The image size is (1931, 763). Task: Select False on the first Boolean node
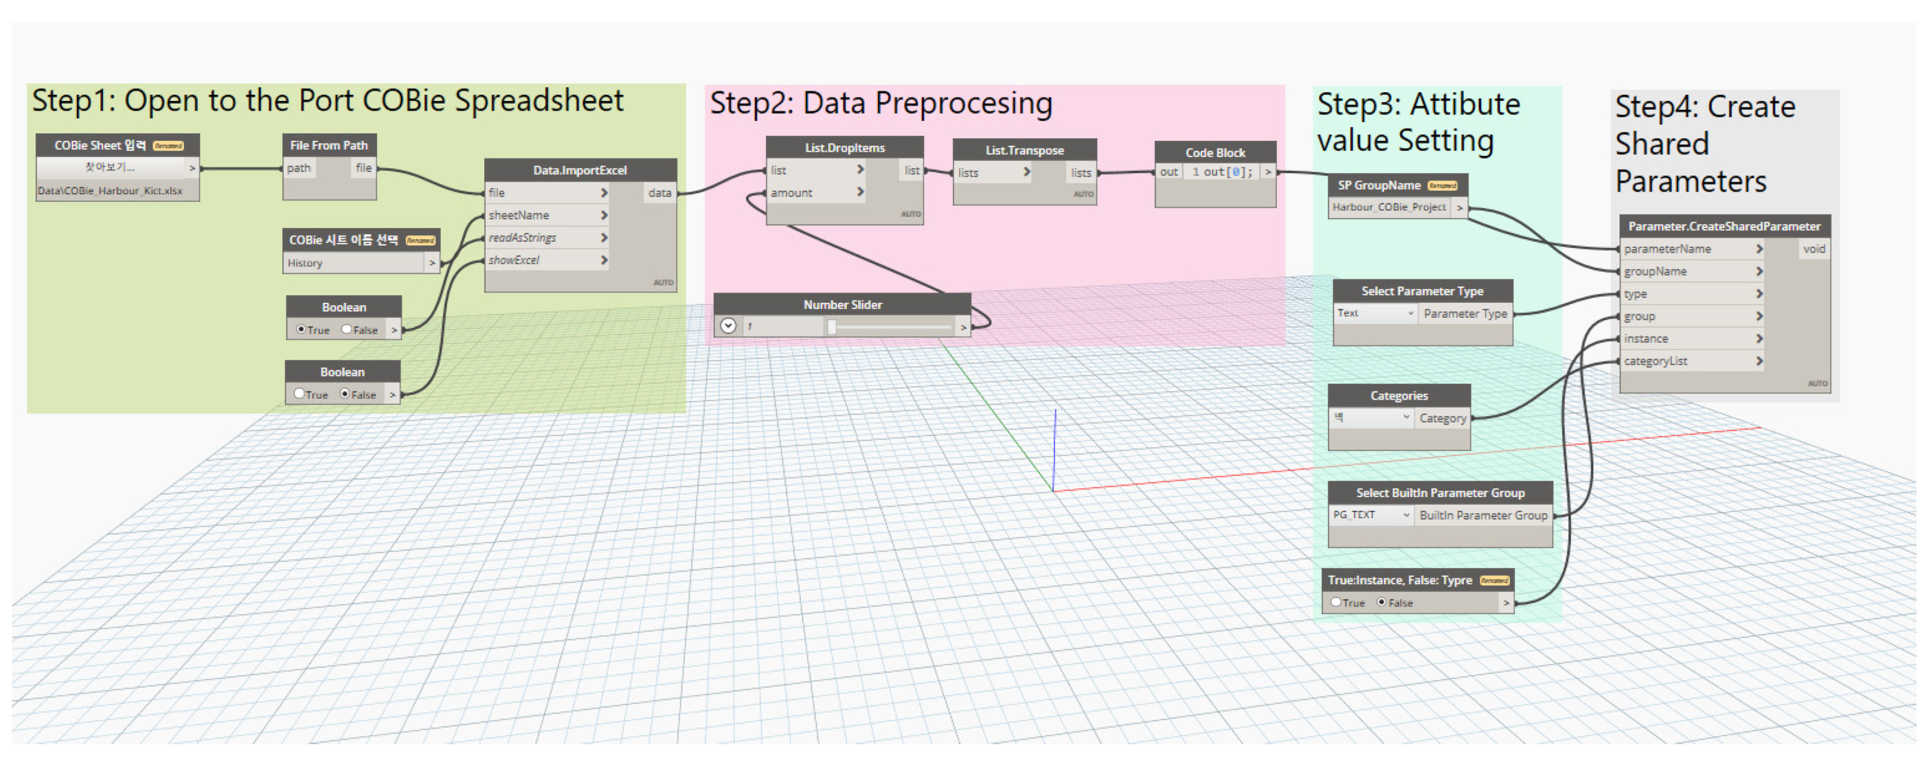[347, 330]
